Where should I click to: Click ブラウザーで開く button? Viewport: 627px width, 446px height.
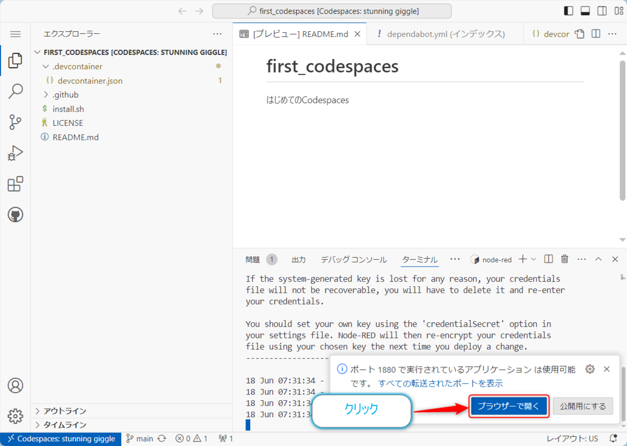(509, 406)
